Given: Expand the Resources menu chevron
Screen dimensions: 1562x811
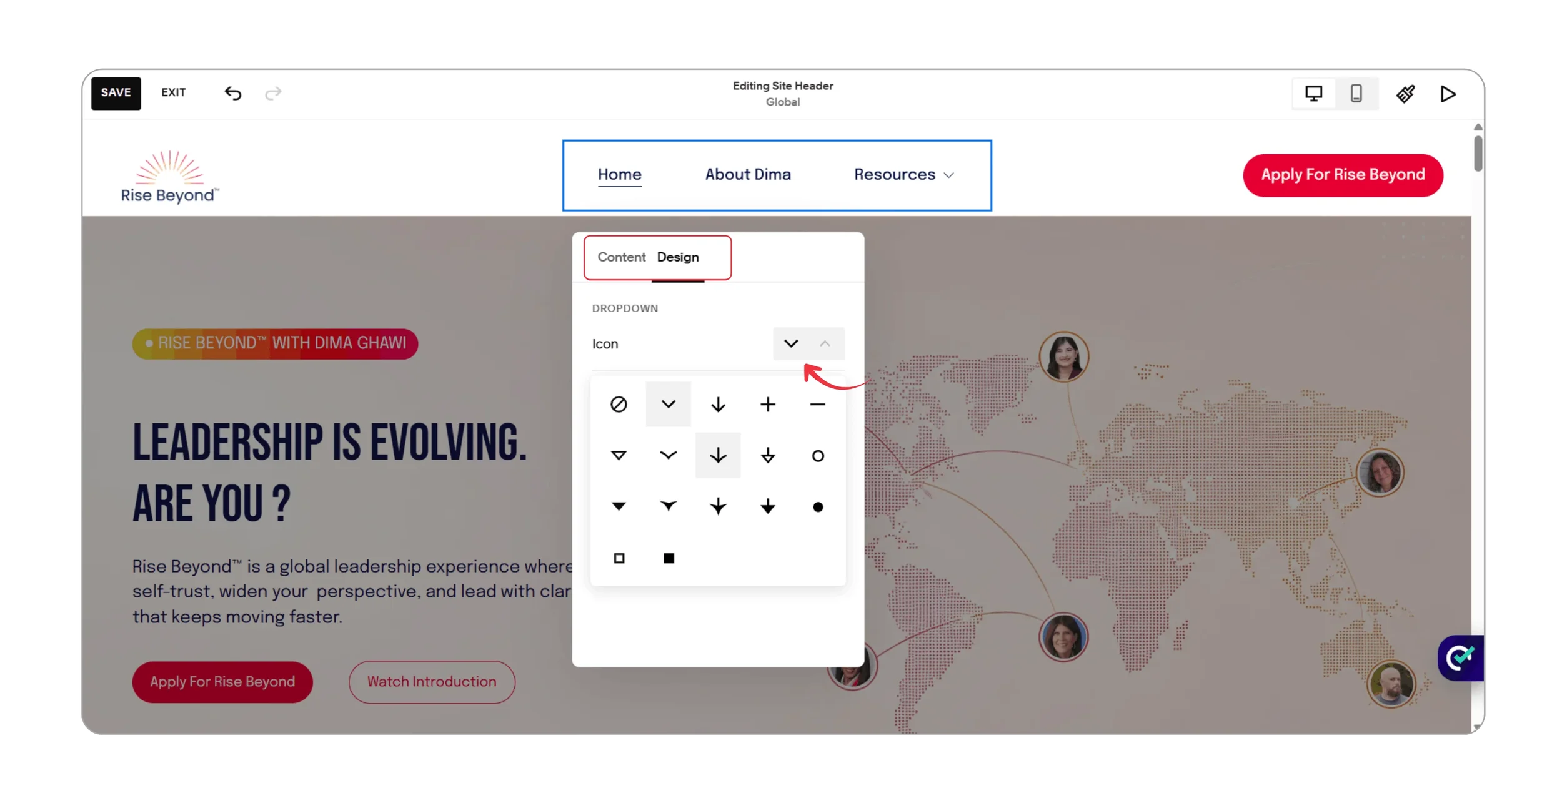Looking at the screenshot, I should [949, 175].
